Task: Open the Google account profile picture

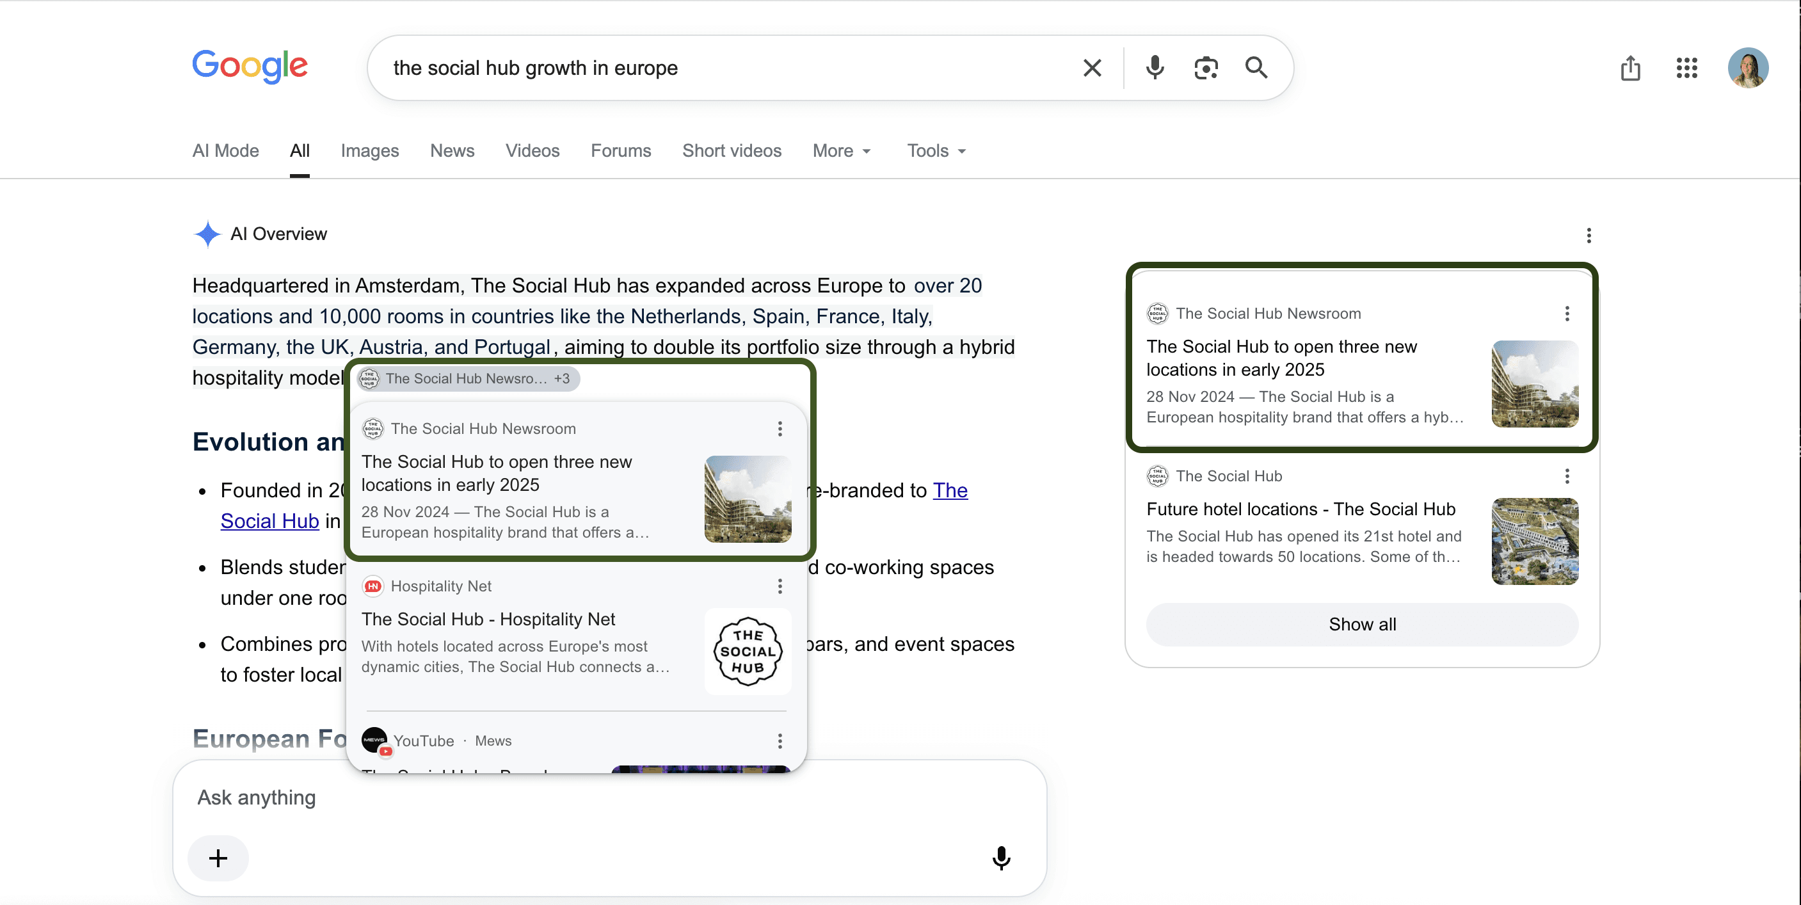Action: (1748, 68)
